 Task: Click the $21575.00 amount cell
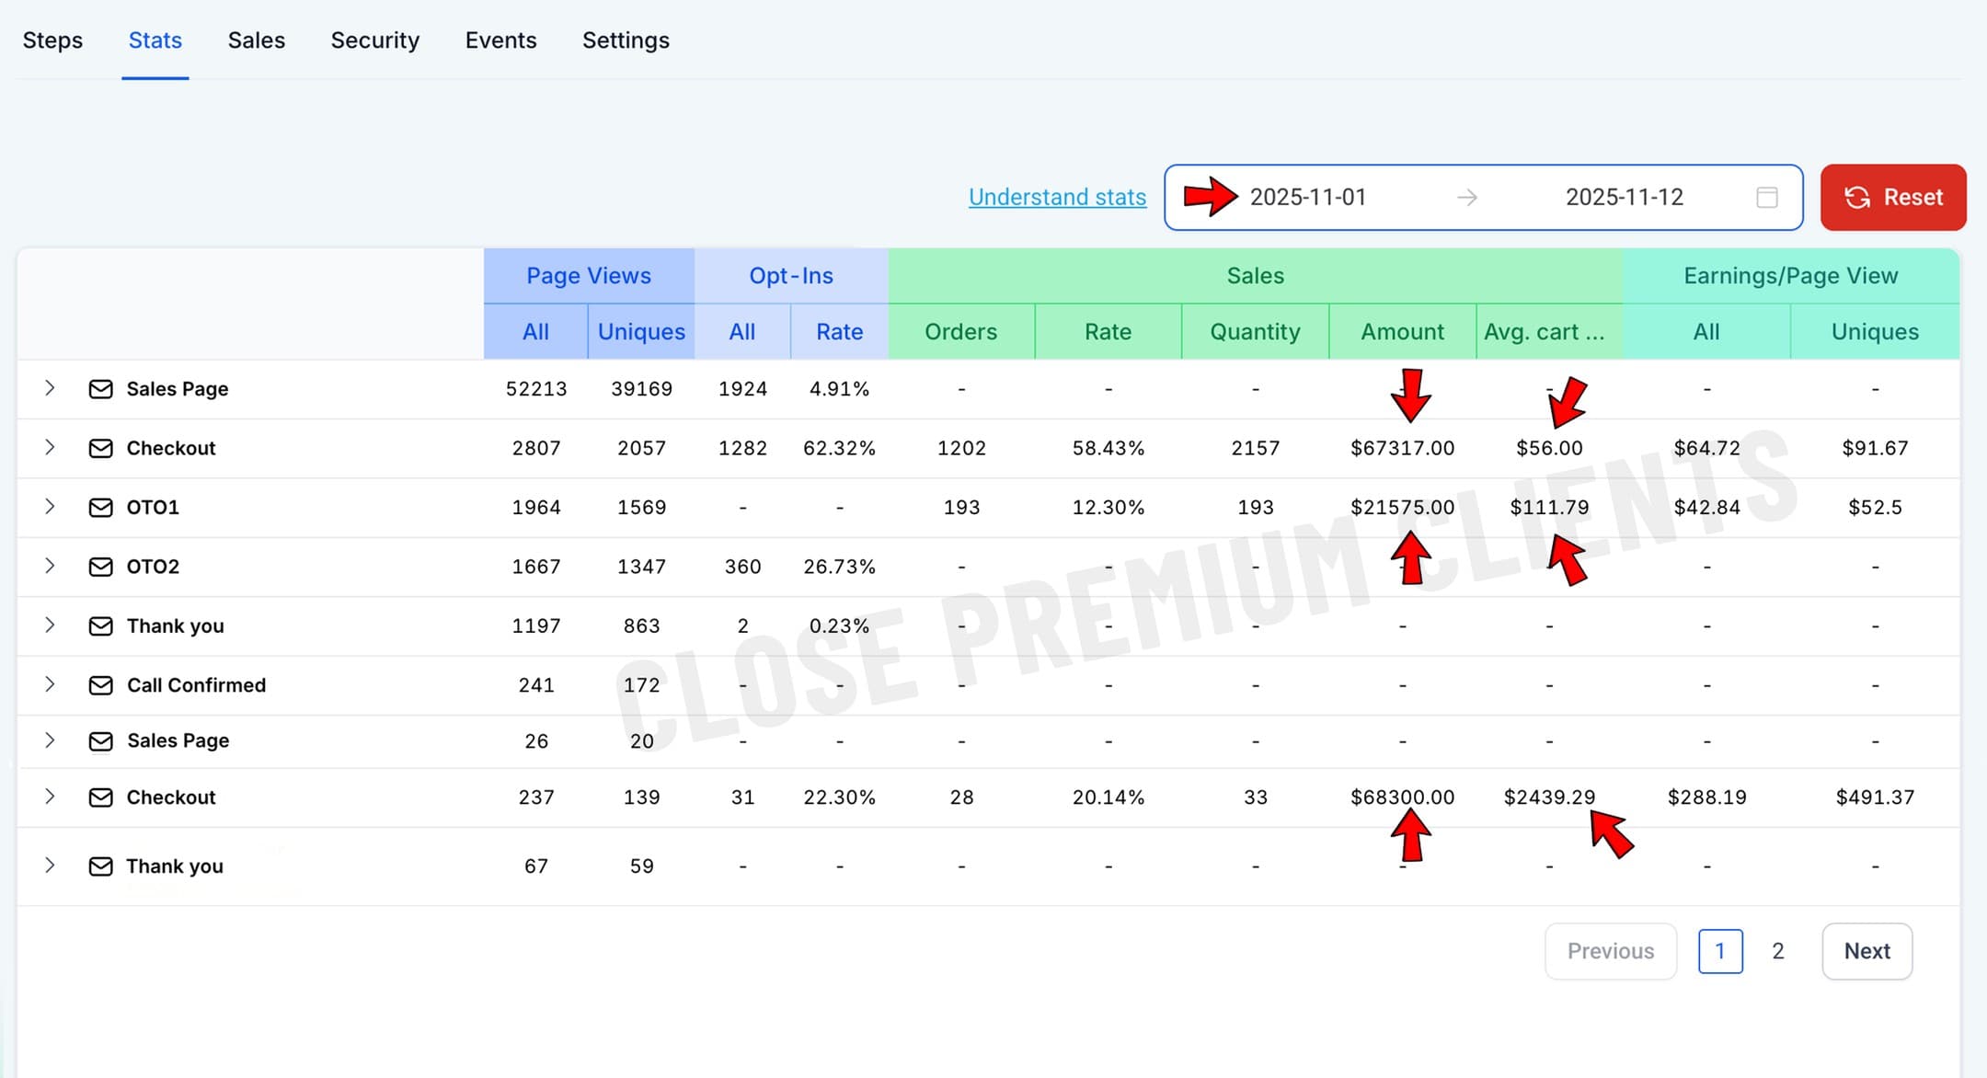coord(1403,508)
